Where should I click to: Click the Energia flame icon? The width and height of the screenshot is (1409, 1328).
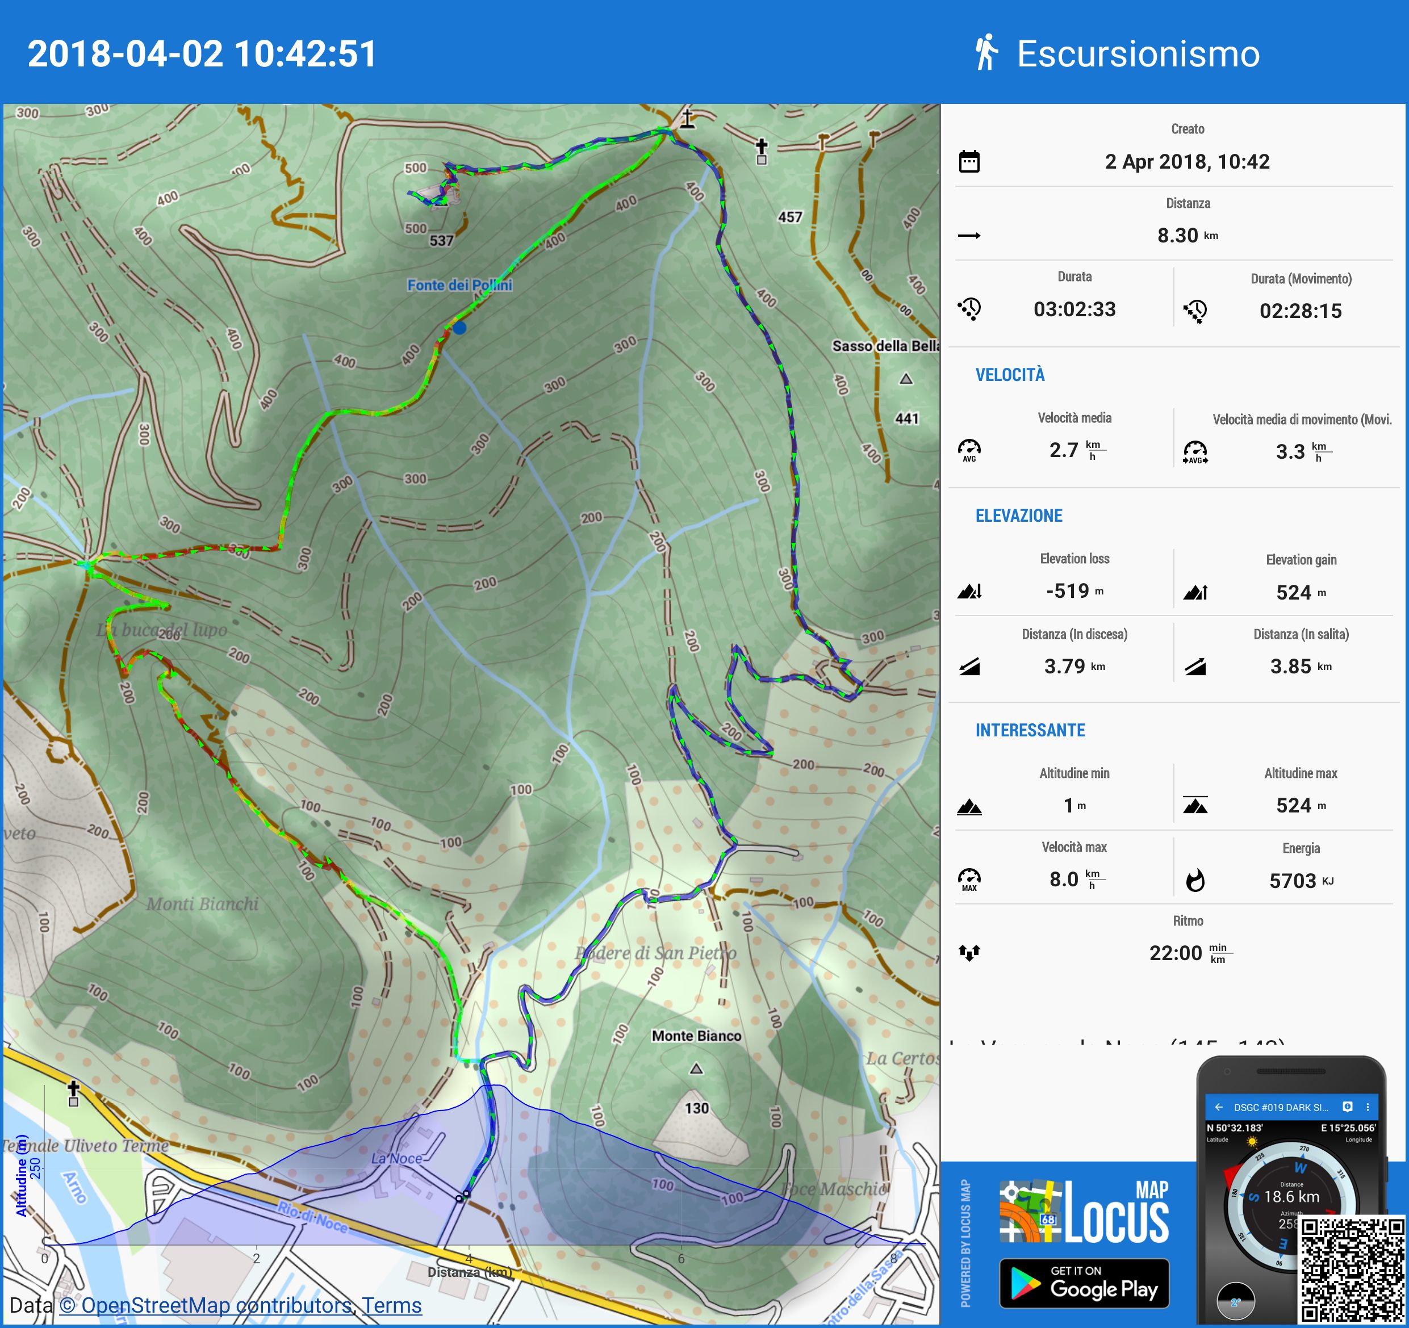click(1195, 880)
